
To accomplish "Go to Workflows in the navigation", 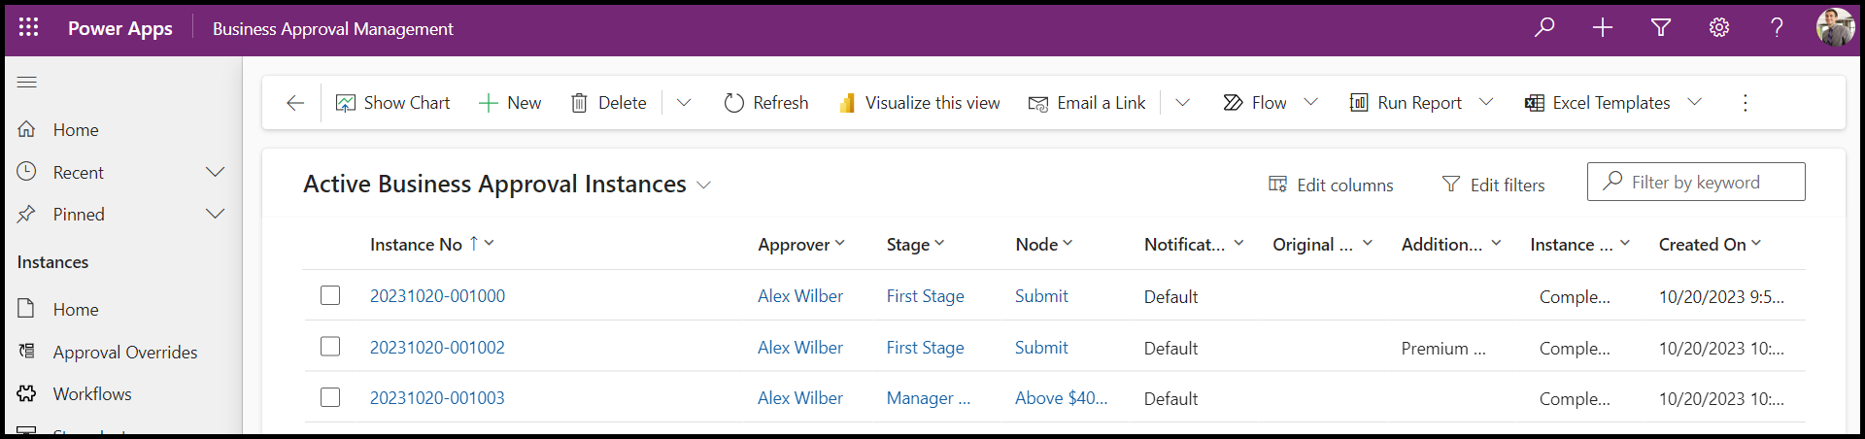I will 92,393.
